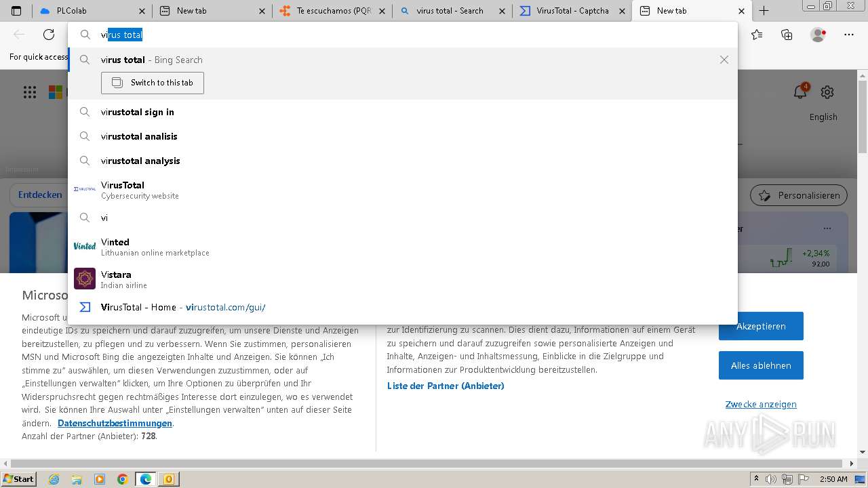The height and width of the screenshot is (488, 868).
Task: Choose the 'virustotal sign in' suggestion
Action: pyautogui.click(x=403, y=112)
